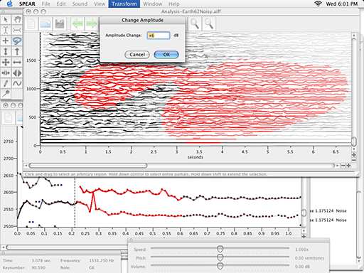Adjust the Speed slider knob

click(220, 249)
